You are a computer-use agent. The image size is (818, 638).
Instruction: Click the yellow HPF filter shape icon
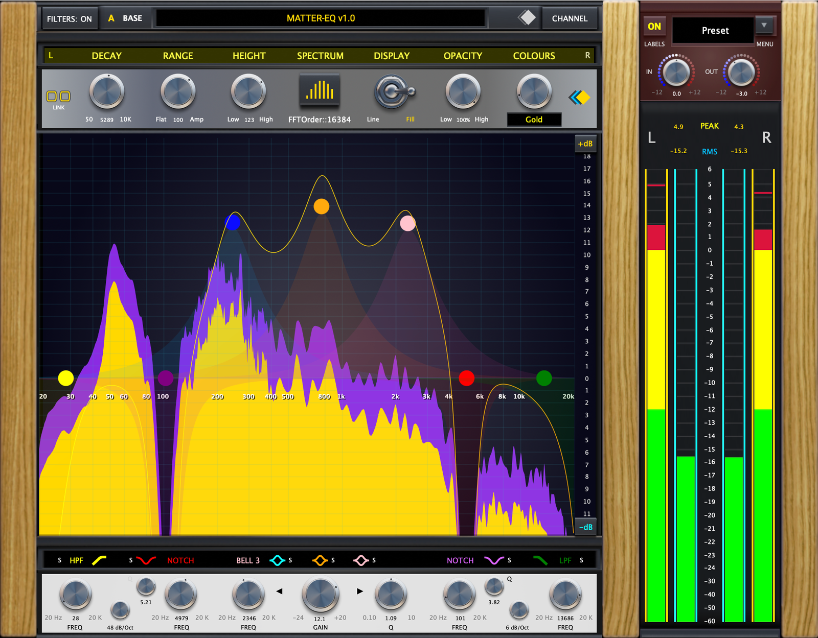(x=99, y=560)
